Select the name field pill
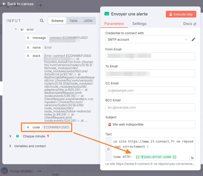Image resolution: width=203 pixels, height=176 pixels. click(34, 48)
